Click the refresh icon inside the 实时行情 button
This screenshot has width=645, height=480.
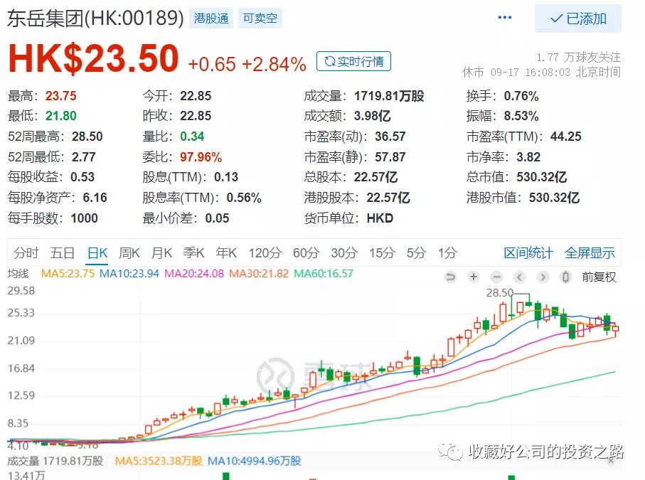tap(328, 61)
